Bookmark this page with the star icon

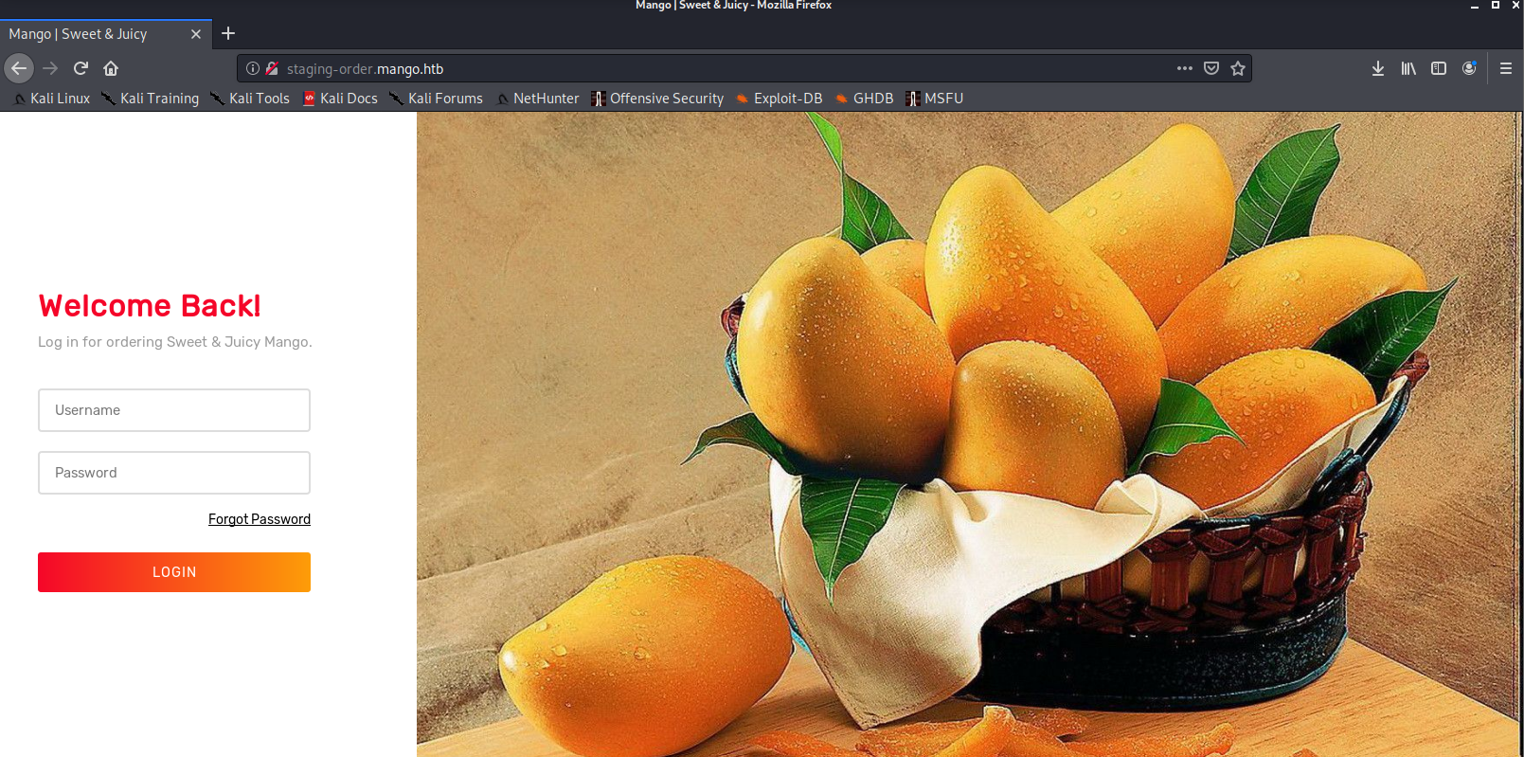click(x=1237, y=68)
